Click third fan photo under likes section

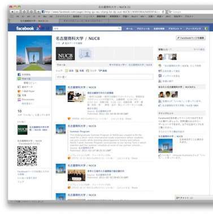pos(175,94)
